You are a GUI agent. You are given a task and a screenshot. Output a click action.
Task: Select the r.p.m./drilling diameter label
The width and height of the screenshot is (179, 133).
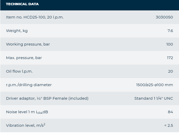click(29, 85)
